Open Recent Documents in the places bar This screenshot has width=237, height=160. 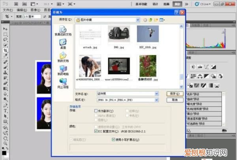tap(63, 31)
